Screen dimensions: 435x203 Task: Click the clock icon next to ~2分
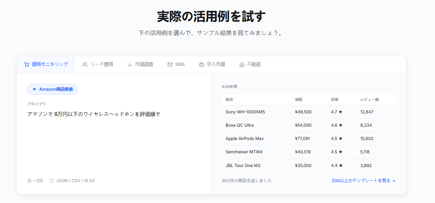click(29, 181)
